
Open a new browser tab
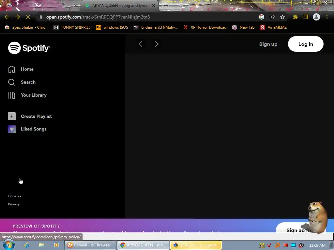point(166,6)
